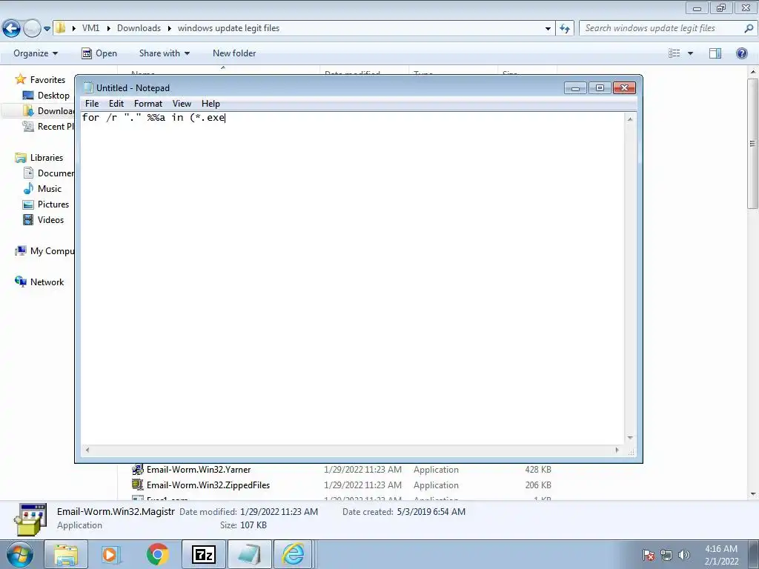
Task: Click Explorer file list scroll down arrow
Action: pos(753,494)
